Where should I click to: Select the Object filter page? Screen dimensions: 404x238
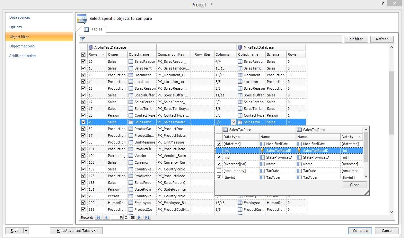click(39, 37)
